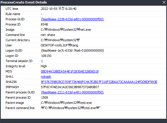Click the UTC time label

12,9
